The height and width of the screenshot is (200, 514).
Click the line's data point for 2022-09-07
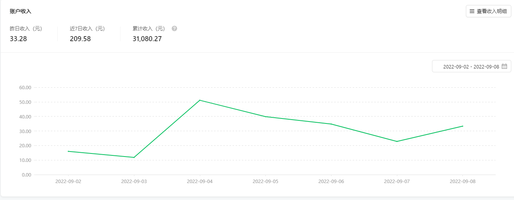[397, 141]
